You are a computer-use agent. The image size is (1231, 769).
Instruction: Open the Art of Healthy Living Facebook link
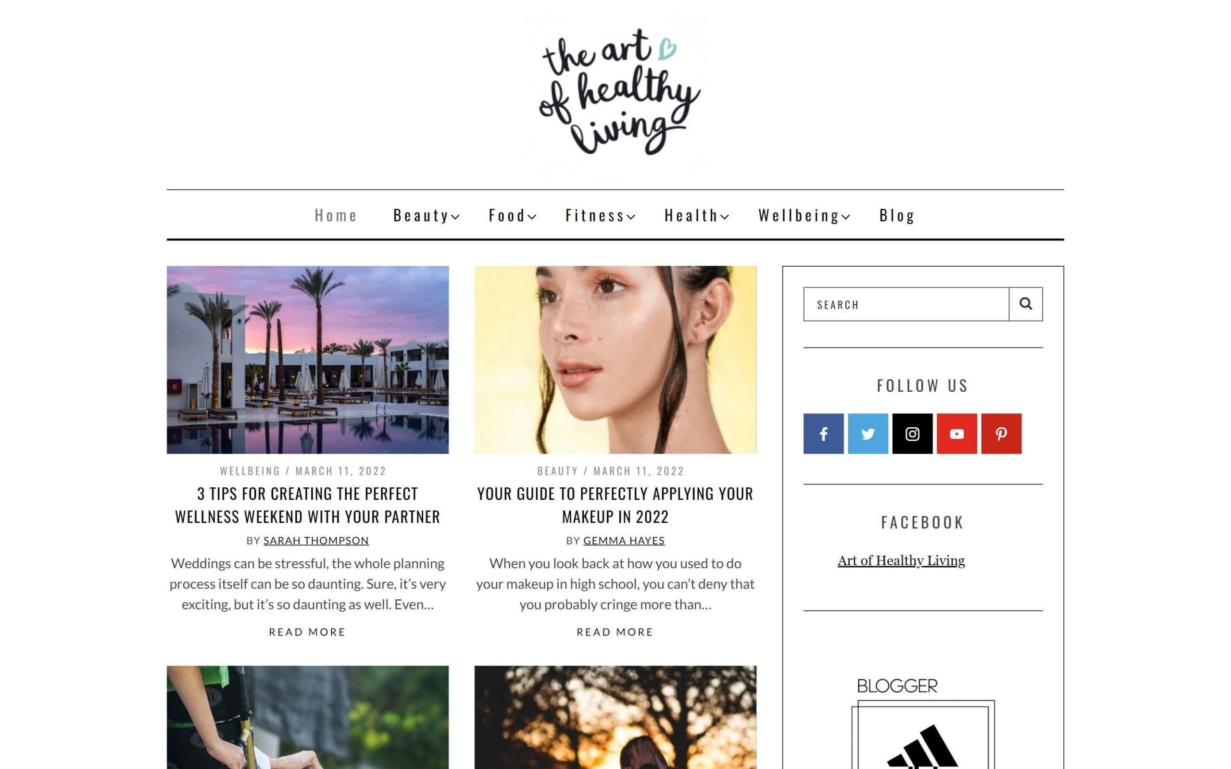tap(901, 560)
